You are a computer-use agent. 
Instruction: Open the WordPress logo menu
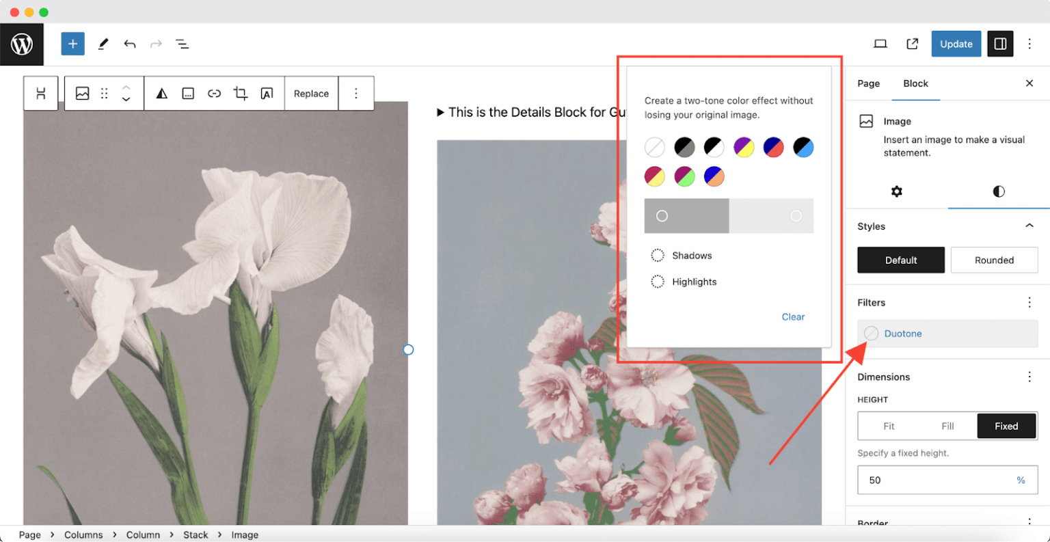click(22, 44)
